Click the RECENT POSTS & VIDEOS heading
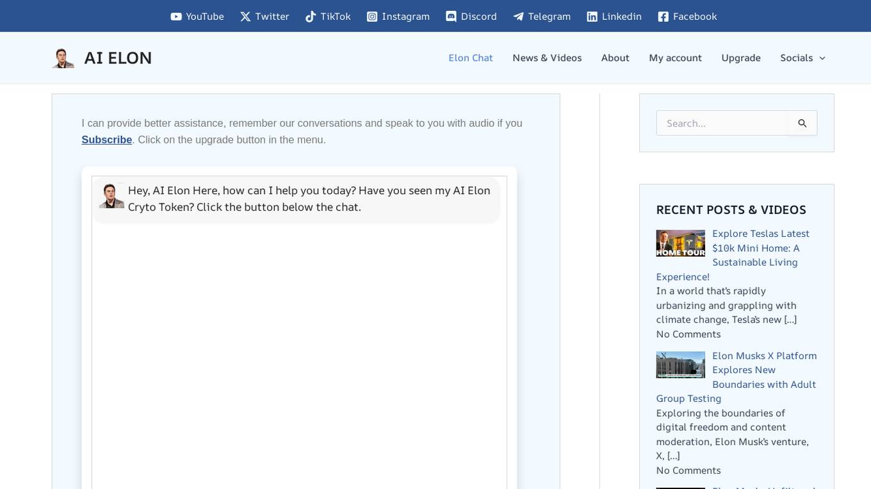This screenshot has width=871, height=489. 731,210
